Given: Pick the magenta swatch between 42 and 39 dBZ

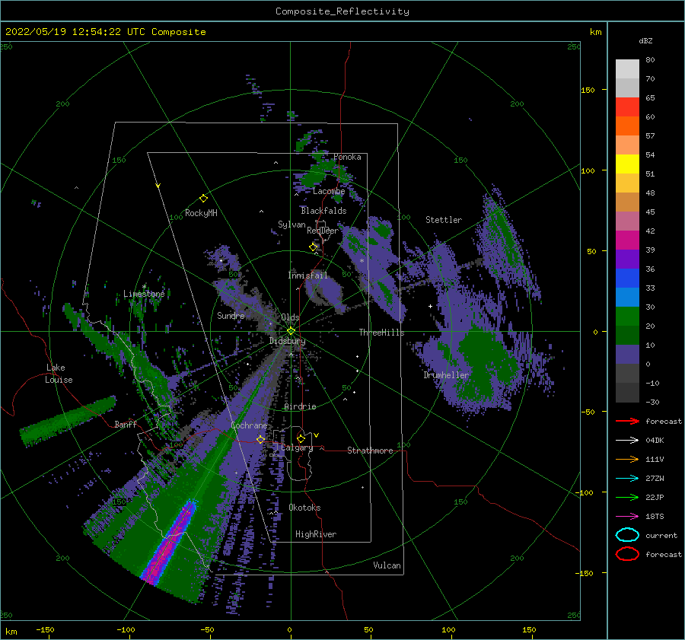Looking at the screenshot, I should click(627, 240).
